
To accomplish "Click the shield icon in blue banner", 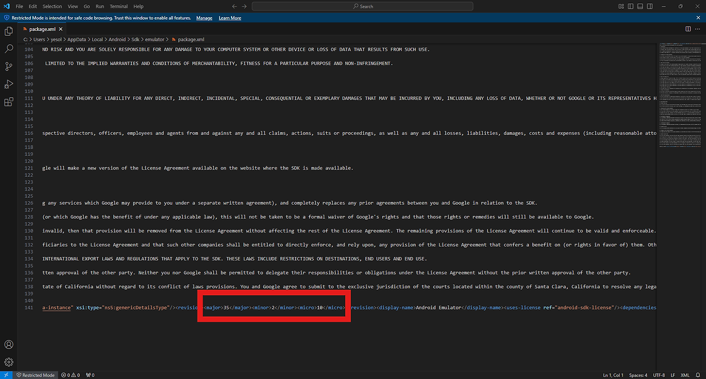I will [x=7, y=18].
